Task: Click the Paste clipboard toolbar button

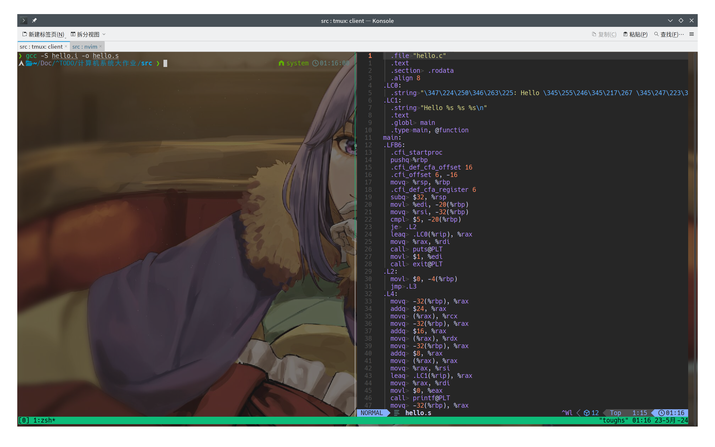Action: (635, 34)
